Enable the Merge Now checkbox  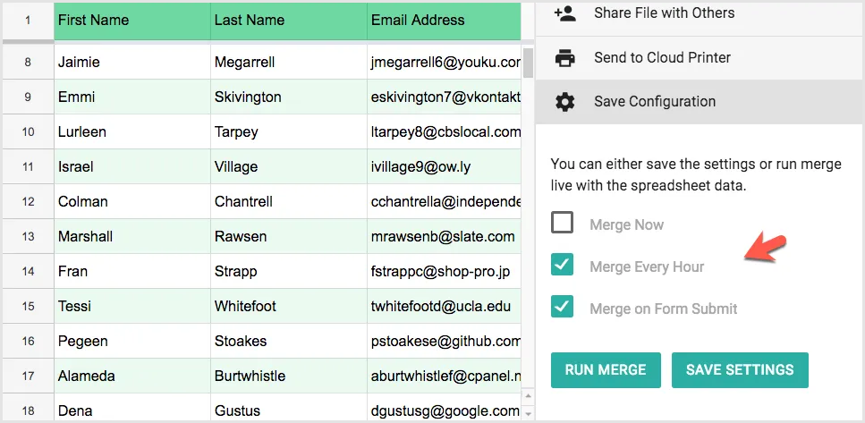click(562, 223)
